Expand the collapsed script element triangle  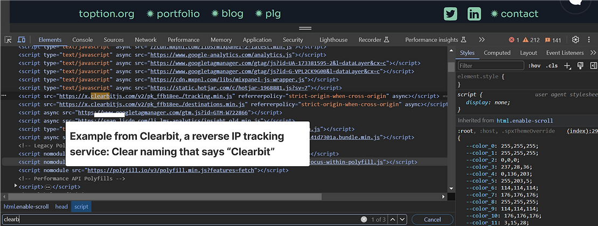(x=16, y=186)
